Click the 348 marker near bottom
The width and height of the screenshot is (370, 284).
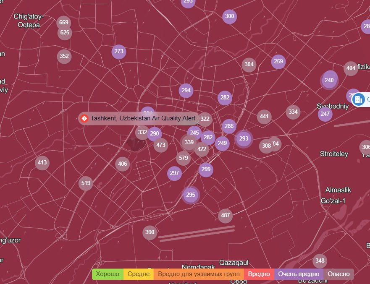(x=320, y=261)
